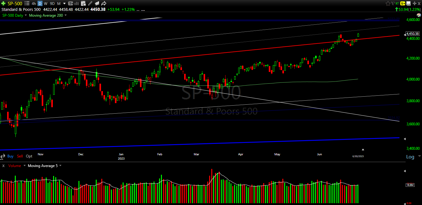This screenshot has height=205, width=422.
Task: Expand the timeframe dropdown arrow after M
Action: coord(64,4)
